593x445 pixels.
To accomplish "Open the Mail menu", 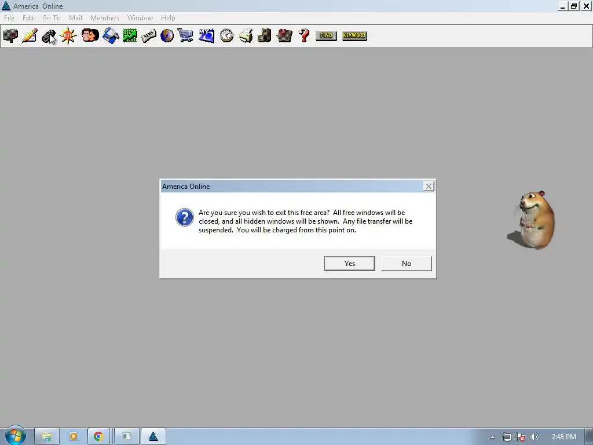I will point(75,18).
